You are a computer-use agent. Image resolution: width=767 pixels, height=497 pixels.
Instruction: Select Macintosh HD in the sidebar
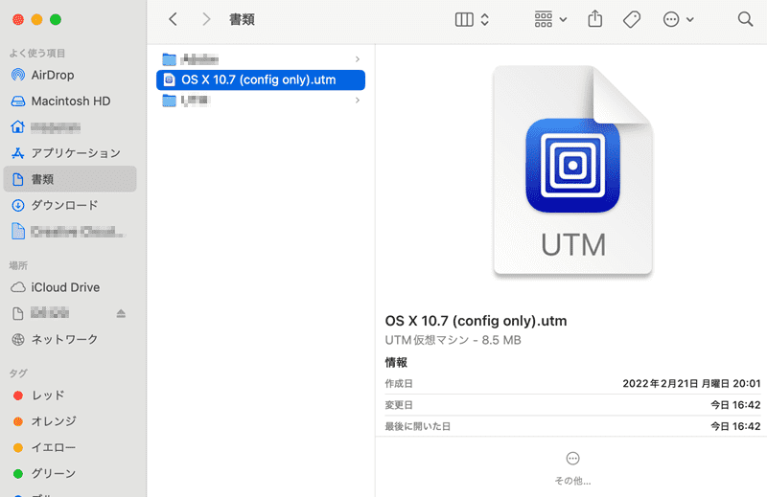coord(70,101)
